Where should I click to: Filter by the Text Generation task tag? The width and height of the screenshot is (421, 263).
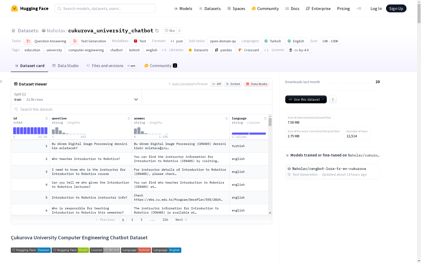tap(89, 41)
